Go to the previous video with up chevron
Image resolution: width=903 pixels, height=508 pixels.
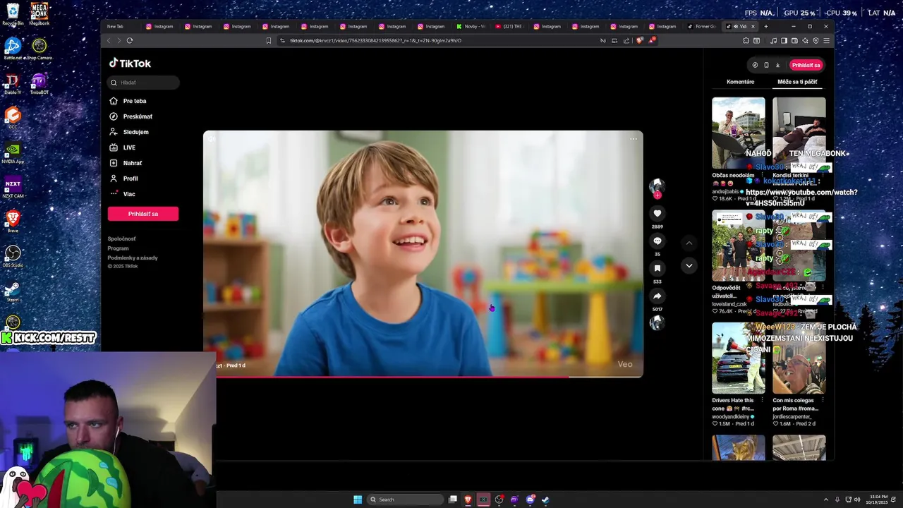(689, 243)
